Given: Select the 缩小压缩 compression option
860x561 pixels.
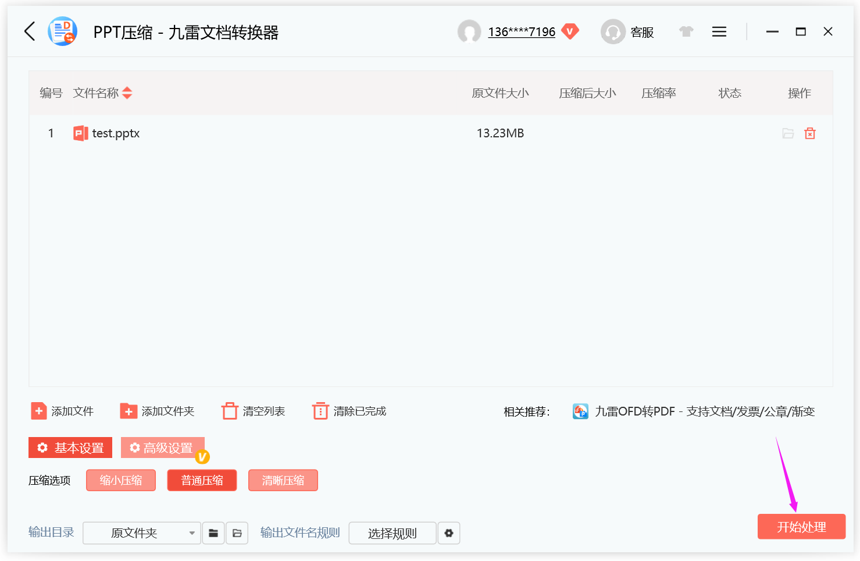Looking at the screenshot, I should pos(120,480).
